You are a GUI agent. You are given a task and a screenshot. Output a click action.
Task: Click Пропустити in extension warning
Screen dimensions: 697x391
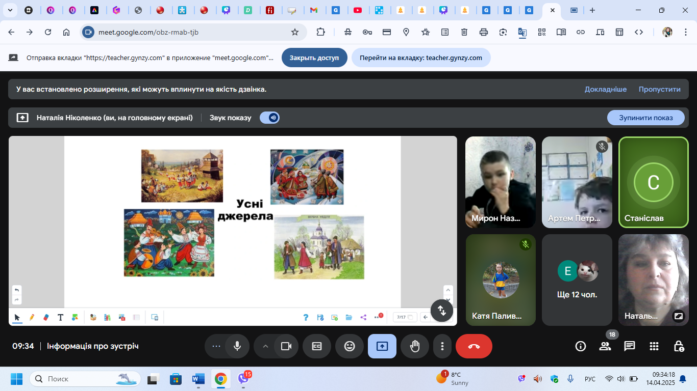(660, 89)
